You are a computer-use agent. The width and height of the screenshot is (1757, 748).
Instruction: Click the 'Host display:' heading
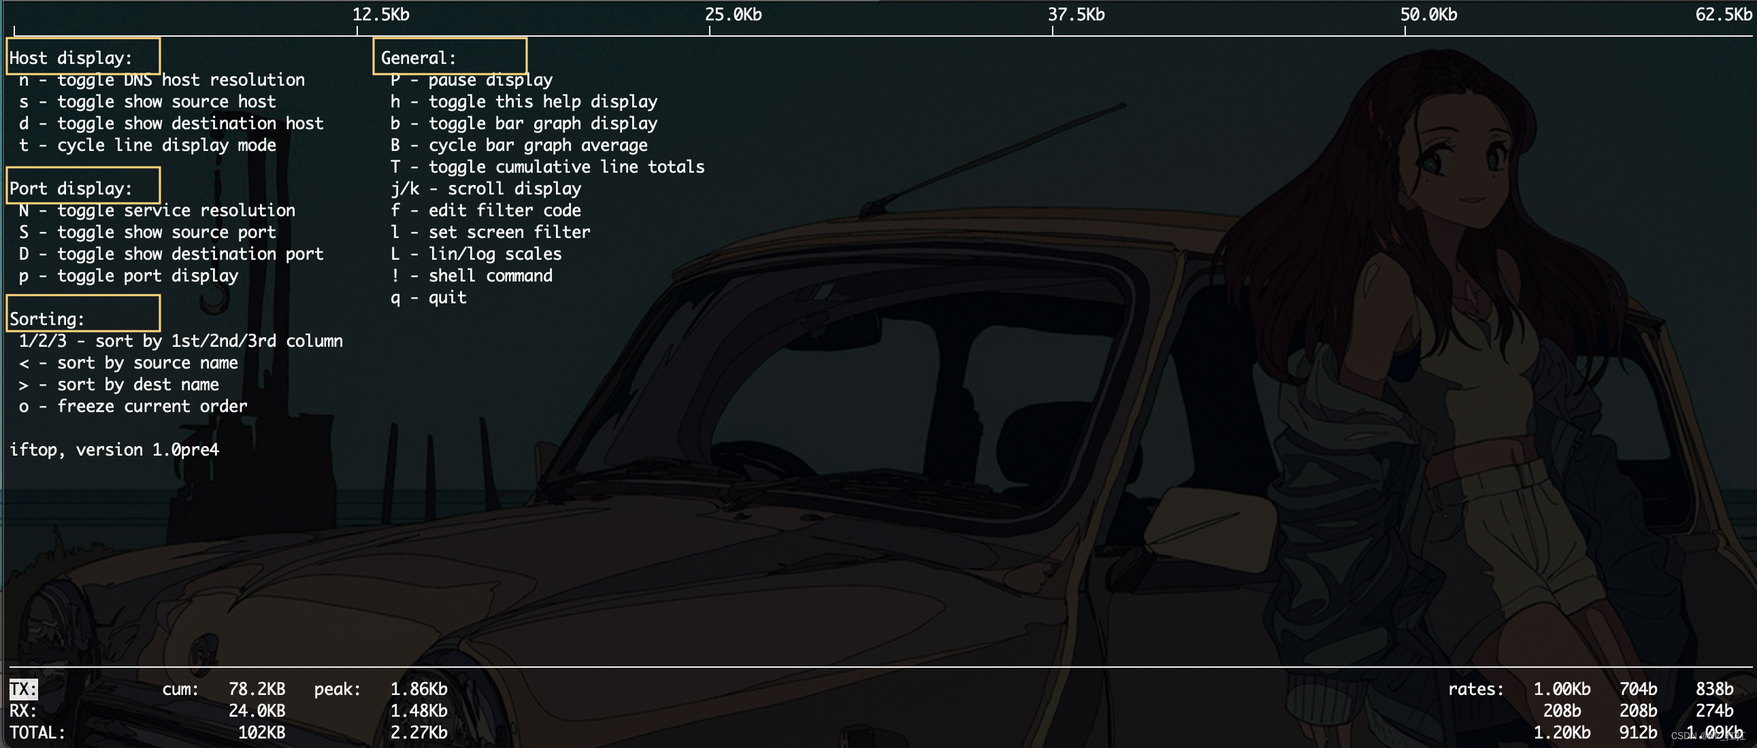70,58
